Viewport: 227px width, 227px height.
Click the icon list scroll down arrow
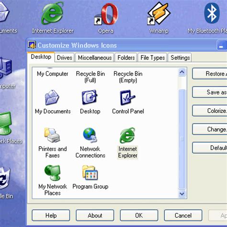[182, 194]
